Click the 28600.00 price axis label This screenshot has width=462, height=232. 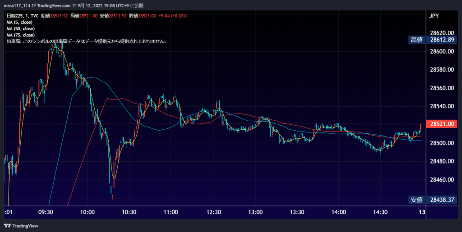442,51
